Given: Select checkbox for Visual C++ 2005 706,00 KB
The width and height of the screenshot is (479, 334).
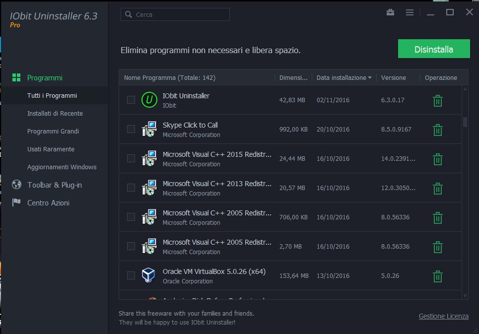Looking at the screenshot, I should coord(131,217).
